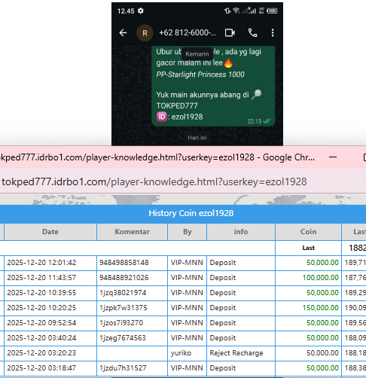The width and height of the screenshot is (366, 378).
Task: Click Deposit in the 03:18:47 row
Action: [x=223, y=368]
